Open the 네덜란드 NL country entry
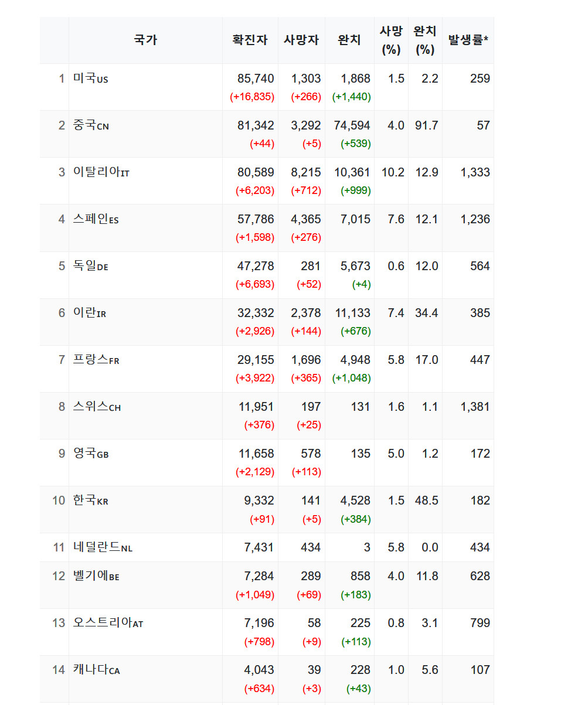The height and width of the screenshot is (705, 561). tap(103, 547)
